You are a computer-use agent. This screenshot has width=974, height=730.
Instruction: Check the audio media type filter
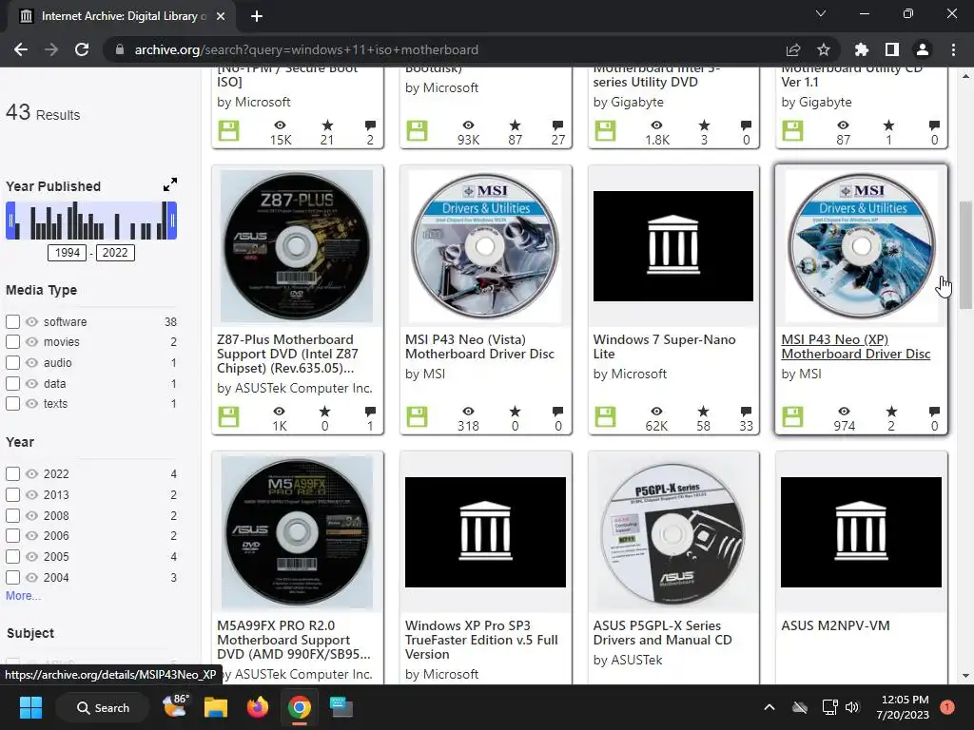pyautogui.click(x=12, y=362)
